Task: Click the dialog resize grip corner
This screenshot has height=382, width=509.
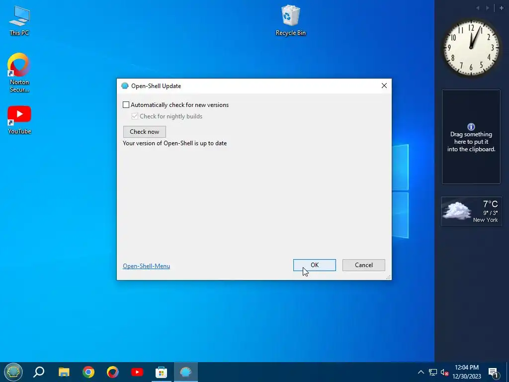Action: click(388, 277)
